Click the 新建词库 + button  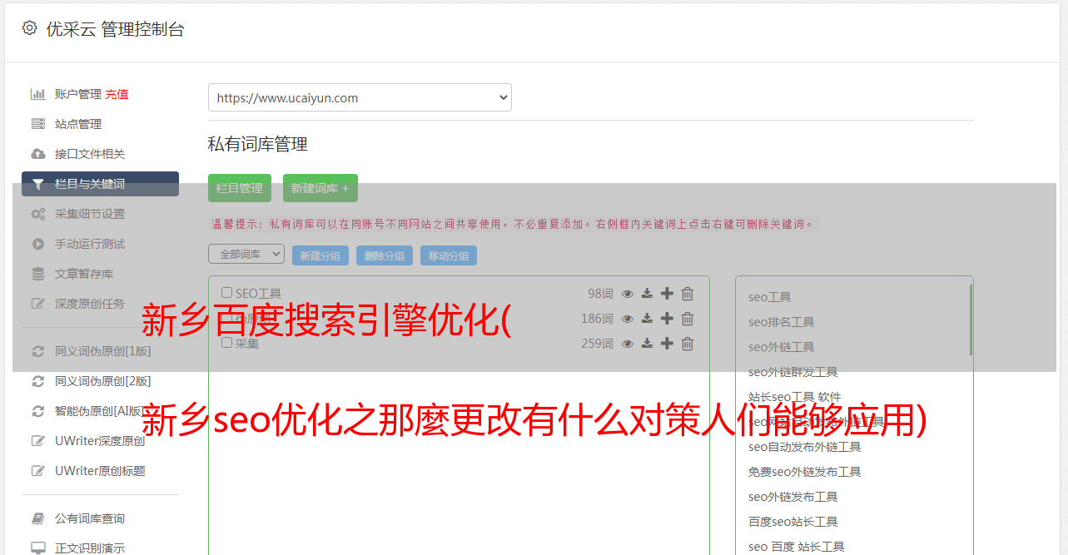(x=320, y=188)
